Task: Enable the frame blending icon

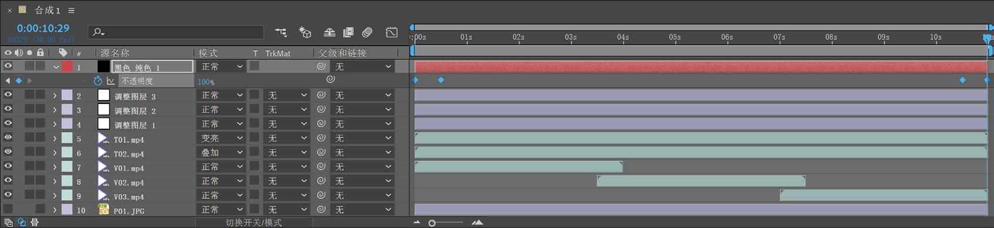Action: (x=349, y=32)
